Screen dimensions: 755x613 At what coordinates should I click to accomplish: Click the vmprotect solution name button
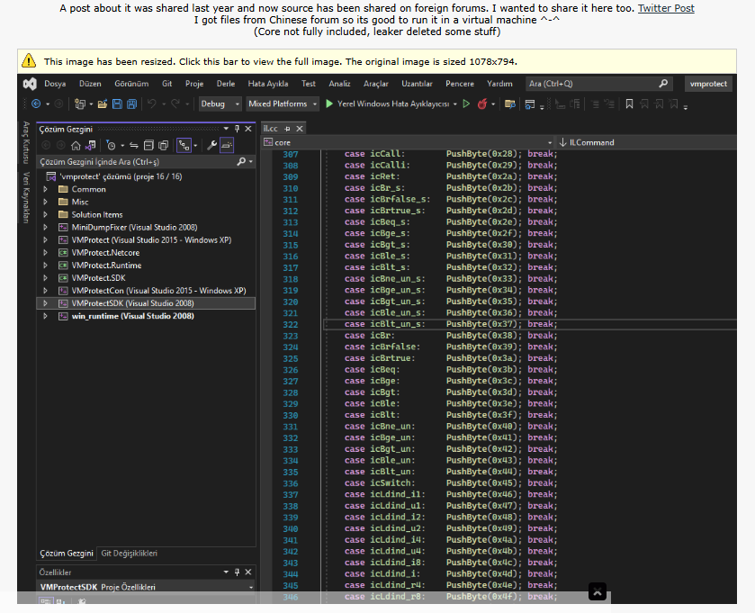(708, 84)
